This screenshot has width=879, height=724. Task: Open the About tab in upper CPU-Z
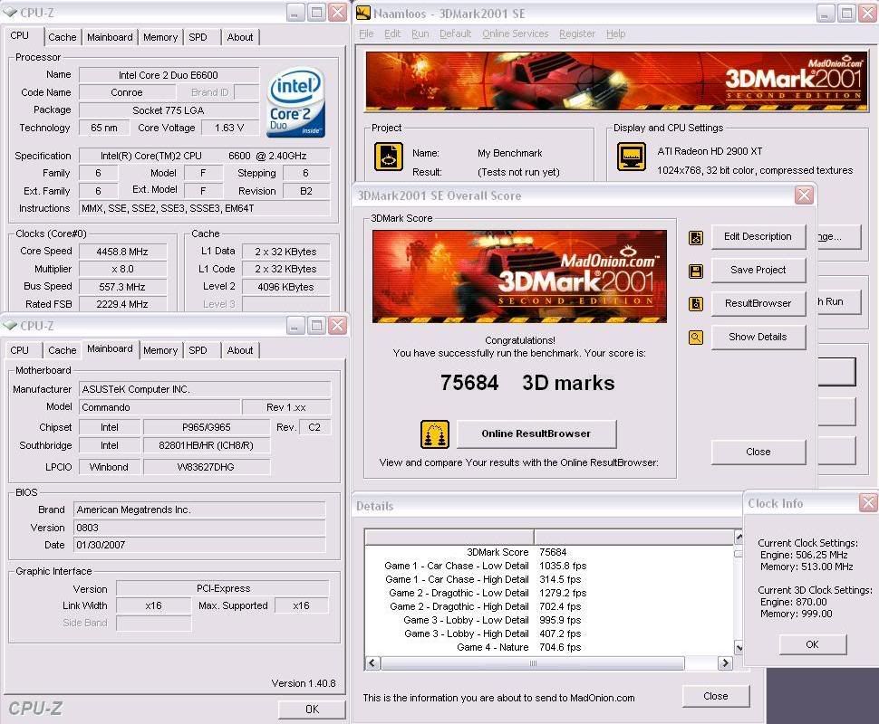coord(240,37)
